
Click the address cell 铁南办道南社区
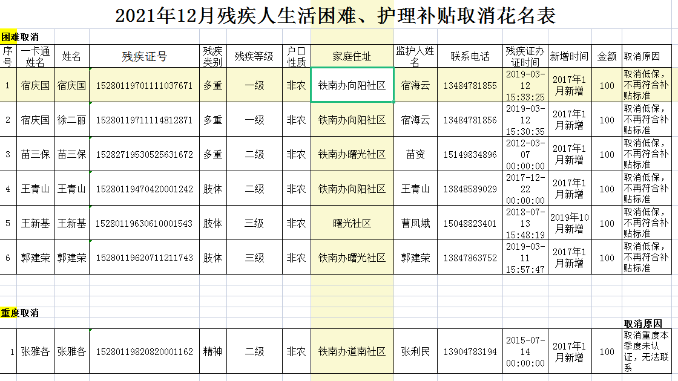(x=352, y=351)
